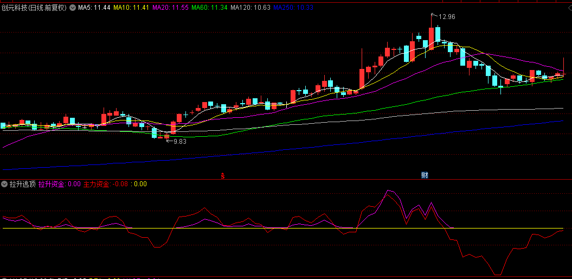Click the 主力资金: -0.08 indicator value
The width and height of the screenshot is (572, 279).
click(106, 184)
